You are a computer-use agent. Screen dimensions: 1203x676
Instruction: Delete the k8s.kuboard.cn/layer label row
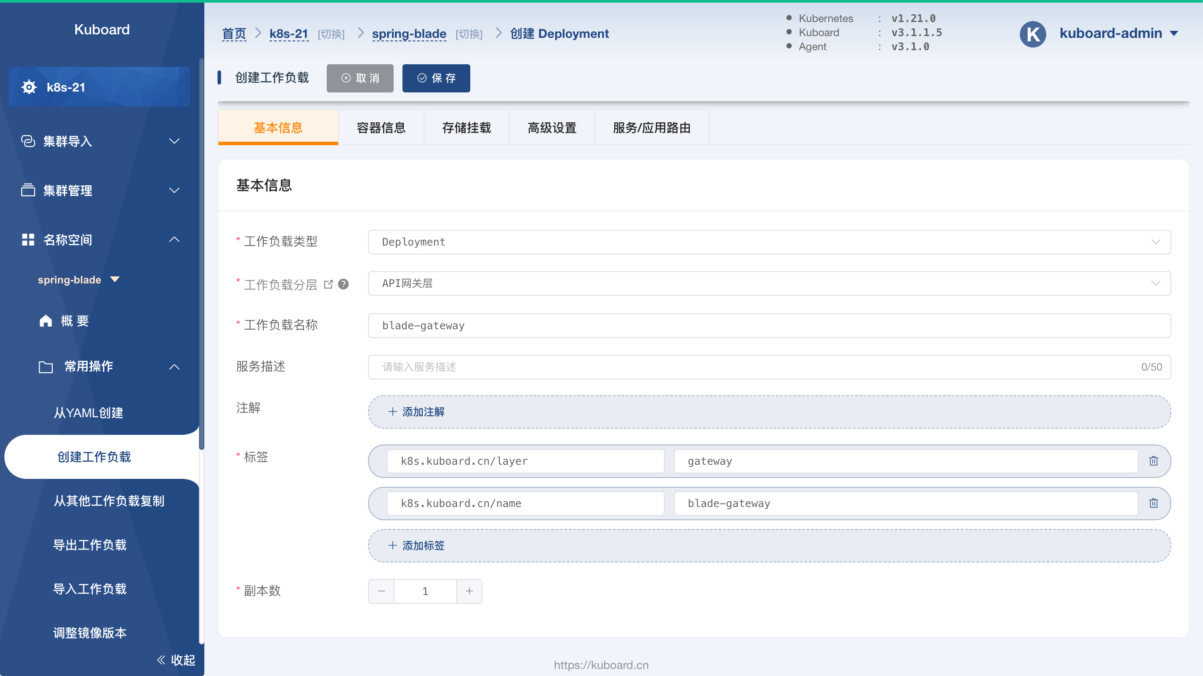click(x=1153, y=461)
